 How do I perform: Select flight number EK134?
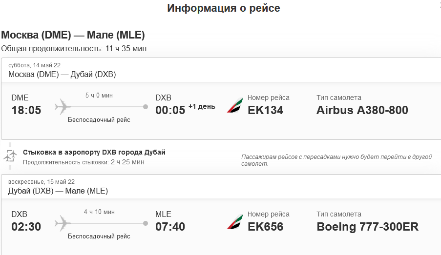(265, 110)
